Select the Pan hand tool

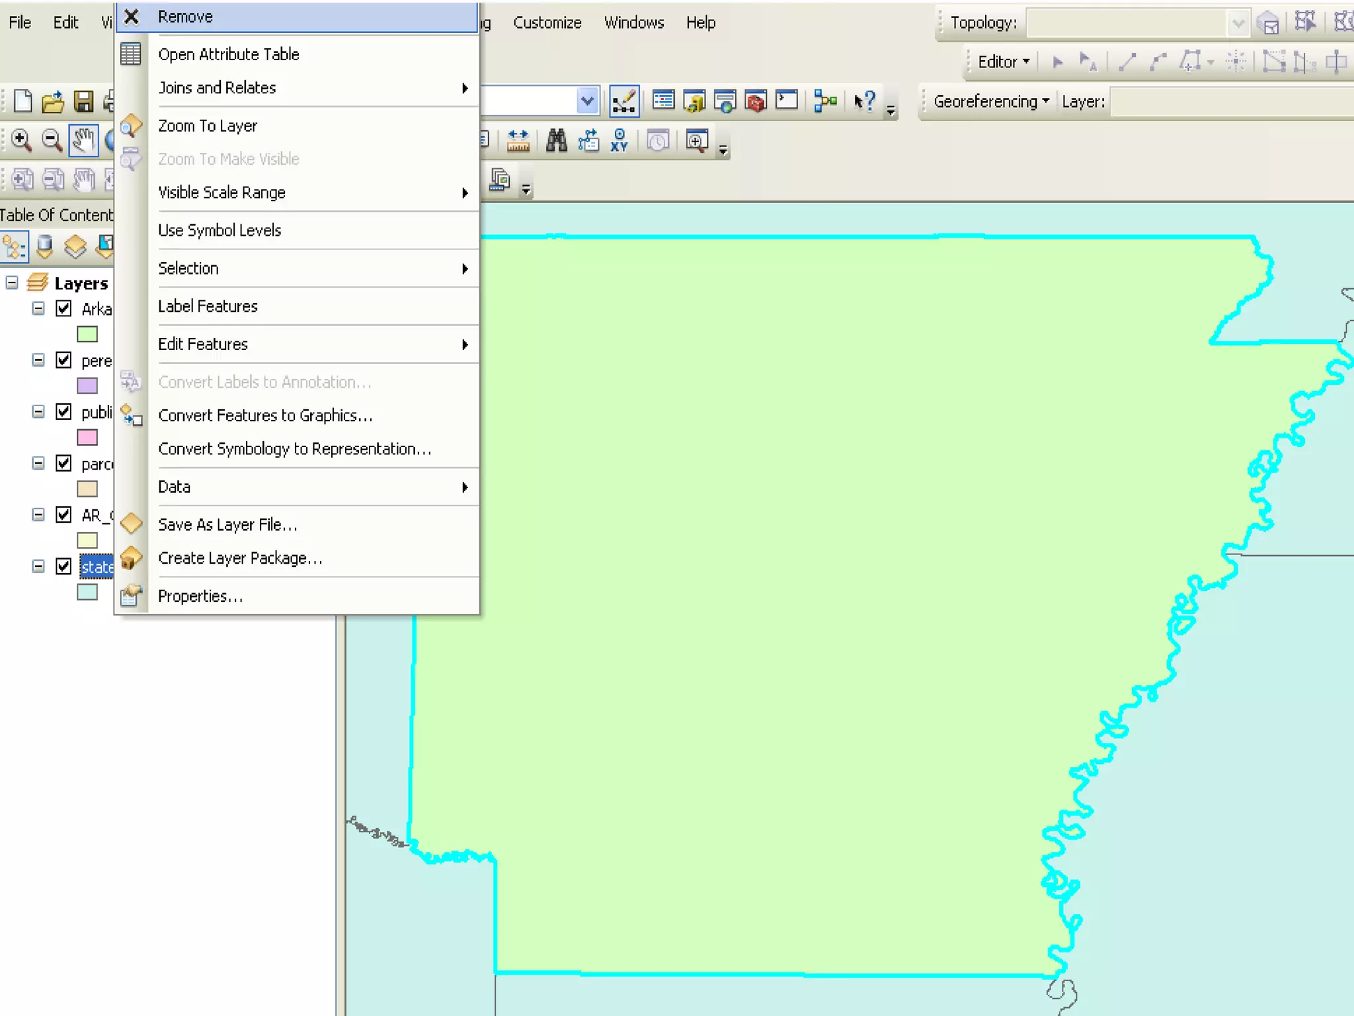83,140
